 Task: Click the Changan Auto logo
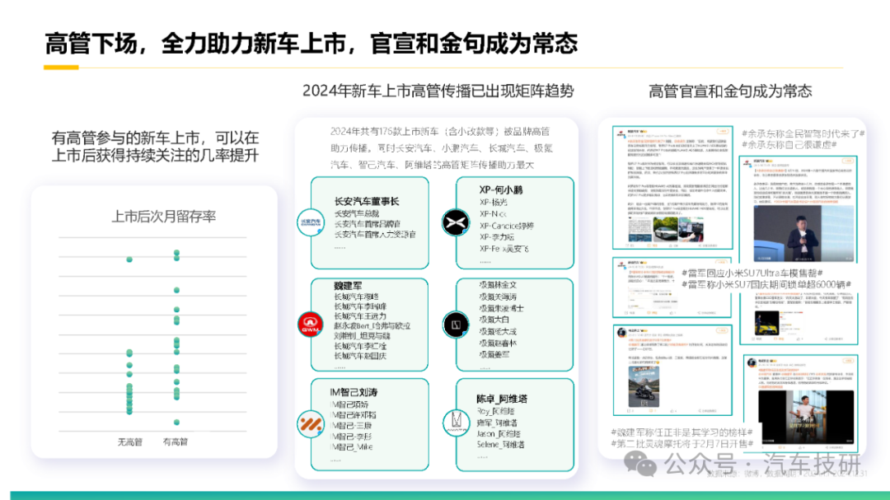pyautogui.click(x=311, y=222)
